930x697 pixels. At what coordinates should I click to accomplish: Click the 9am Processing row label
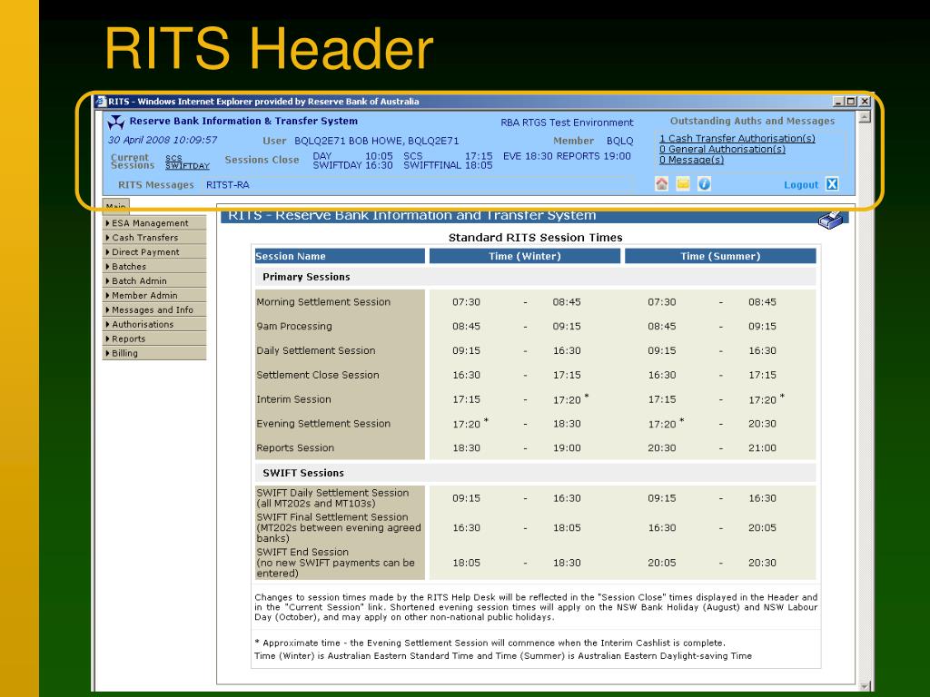pyautogui.click(x=294, y=326)
